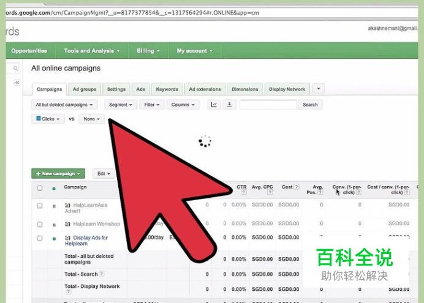
Task: Click campaign type icon beside Display Ads
Action: [67, 238]
